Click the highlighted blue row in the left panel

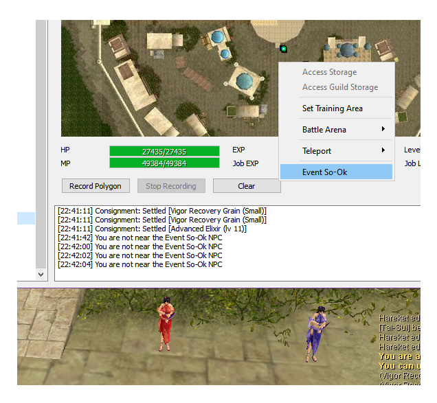26,218
